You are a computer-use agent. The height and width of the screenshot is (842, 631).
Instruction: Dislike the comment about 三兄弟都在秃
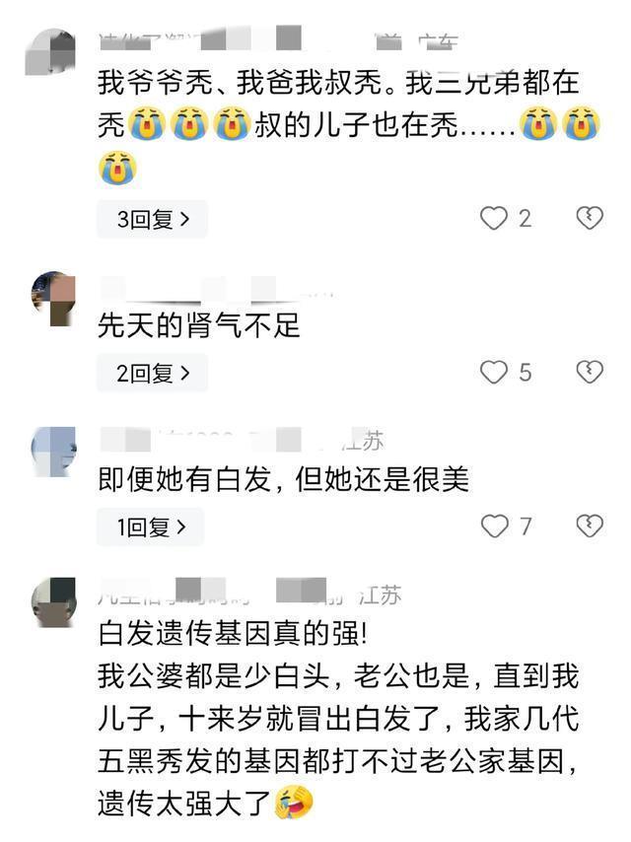tap(590, 218)
